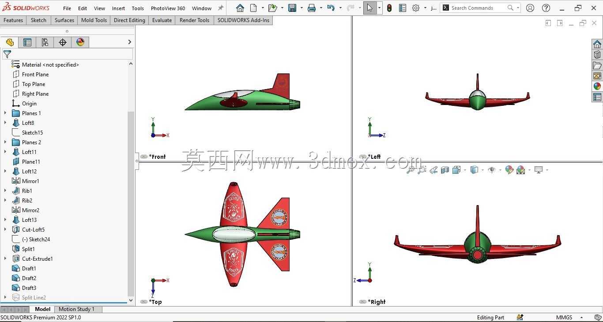This screenshot has width=603, height=322.
Task: Open the Select tool dropdown arrow
Action: point(379,8)
